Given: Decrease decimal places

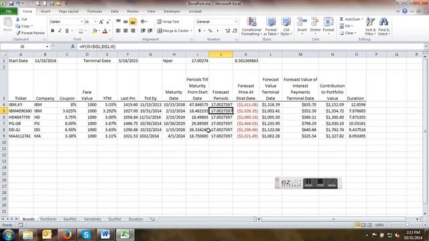Looking at the screenshot, I should tap(235, 31).
